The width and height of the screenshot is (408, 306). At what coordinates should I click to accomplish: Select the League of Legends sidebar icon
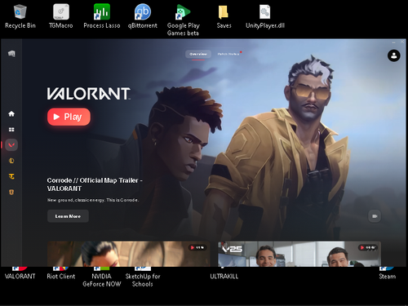(x=11, y=161)
